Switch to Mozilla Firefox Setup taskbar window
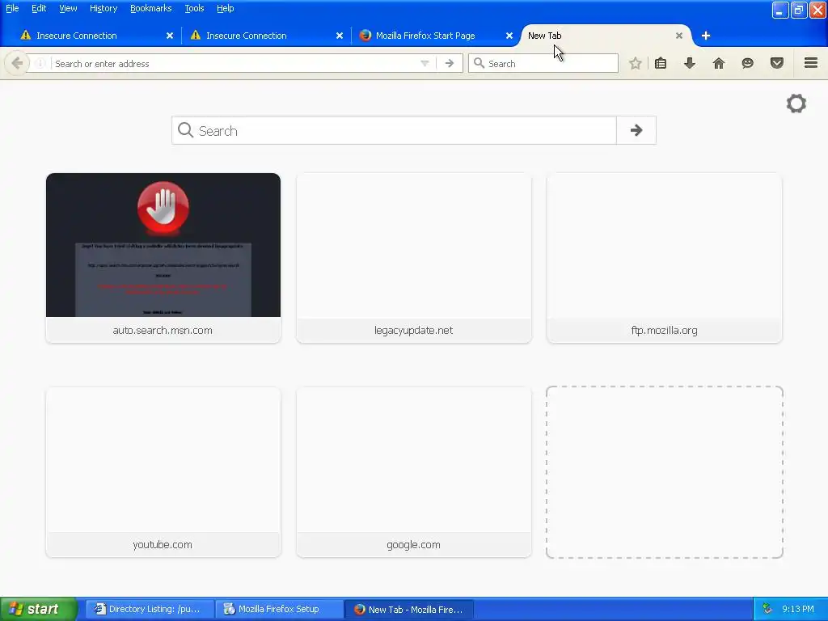The height and width of the screenshot is (621, 828). click(279, 609)
